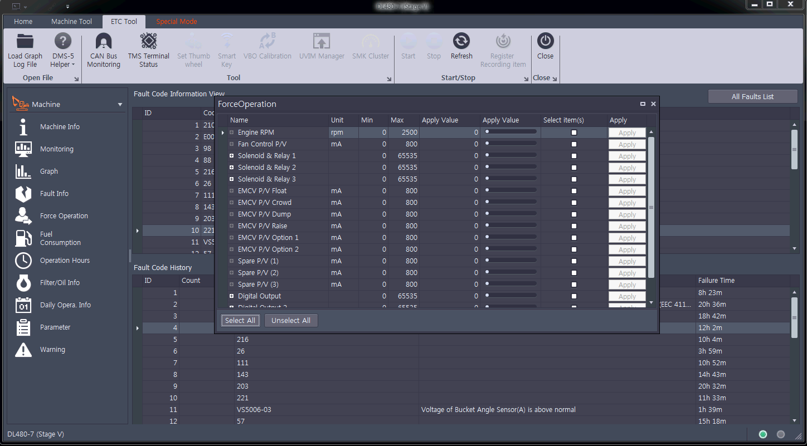
Task: Select the TMS Terminal Status tool
Action: coord(148,50)
